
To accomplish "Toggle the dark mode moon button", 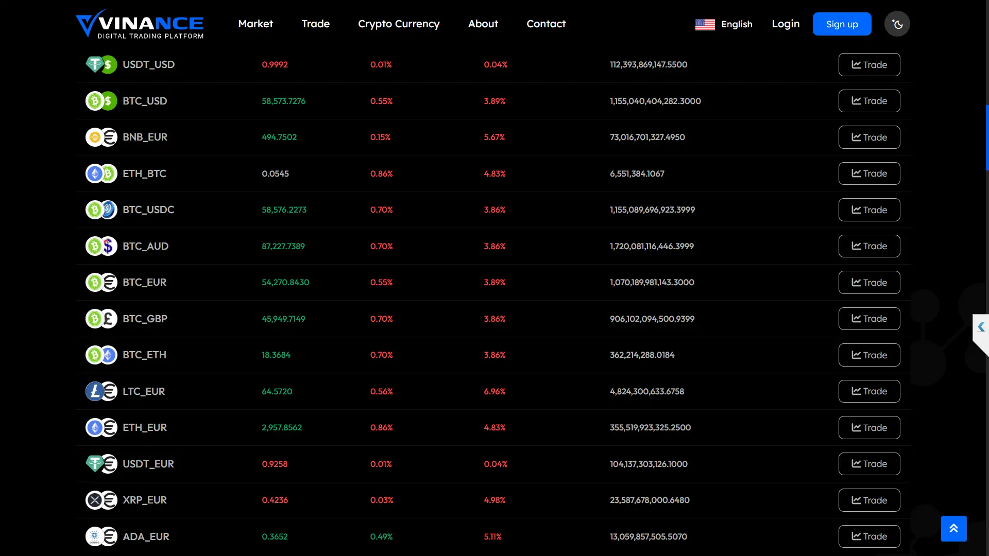I will 897,24.
